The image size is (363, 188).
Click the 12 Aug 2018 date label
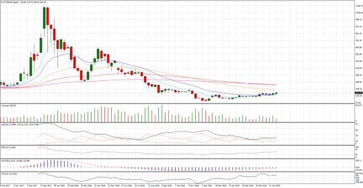tap(153, 185)
